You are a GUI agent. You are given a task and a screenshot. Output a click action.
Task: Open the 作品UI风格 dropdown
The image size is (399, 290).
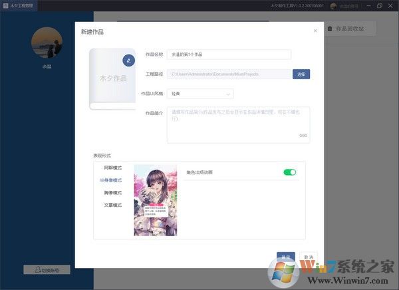(200, 94)
